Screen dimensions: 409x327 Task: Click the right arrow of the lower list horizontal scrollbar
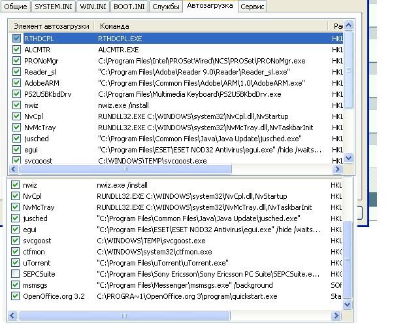pyautogui.click(x=336, y=315)
